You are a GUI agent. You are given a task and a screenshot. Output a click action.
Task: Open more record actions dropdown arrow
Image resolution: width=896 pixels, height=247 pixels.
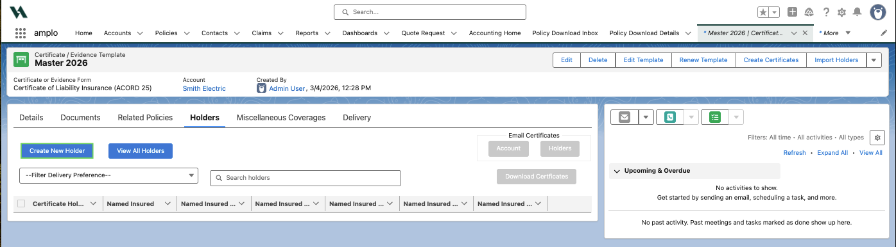pyautogui.click(x=874, y=60)
